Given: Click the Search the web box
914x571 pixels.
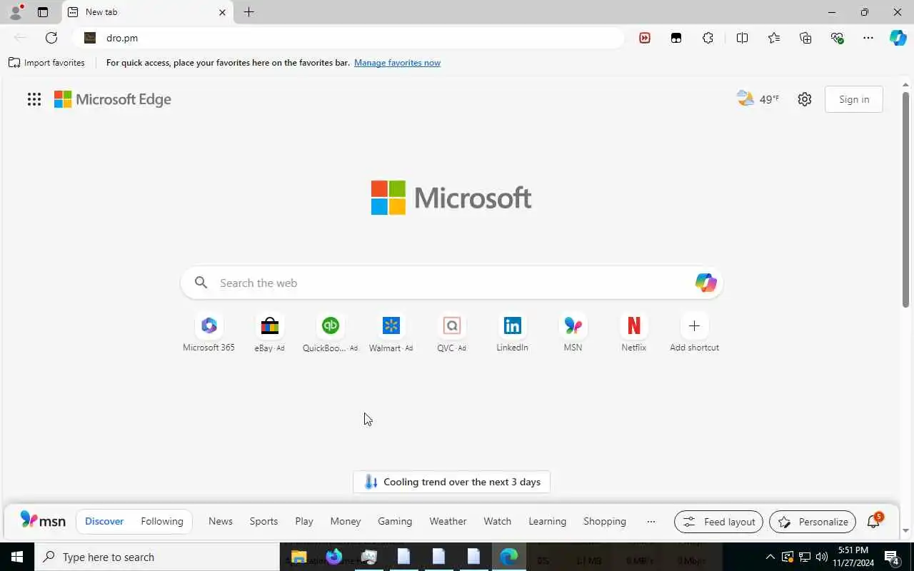Looking at the screenshot, I should tap(451, 283).
